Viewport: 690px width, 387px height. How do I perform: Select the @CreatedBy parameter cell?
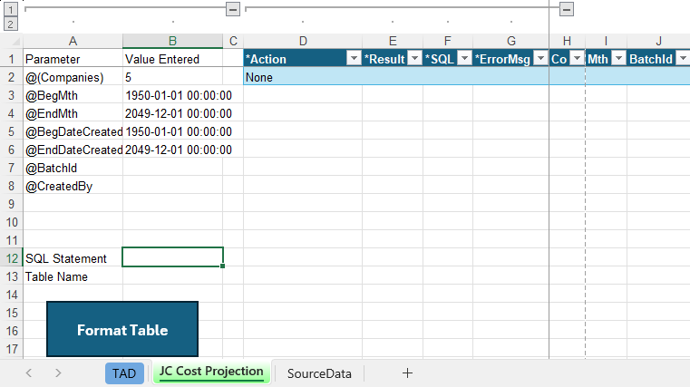73,186
